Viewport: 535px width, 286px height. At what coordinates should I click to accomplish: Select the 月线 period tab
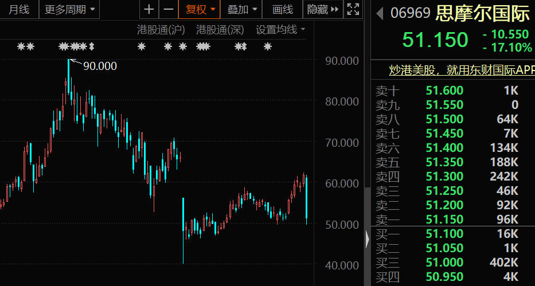click(18, 10)
